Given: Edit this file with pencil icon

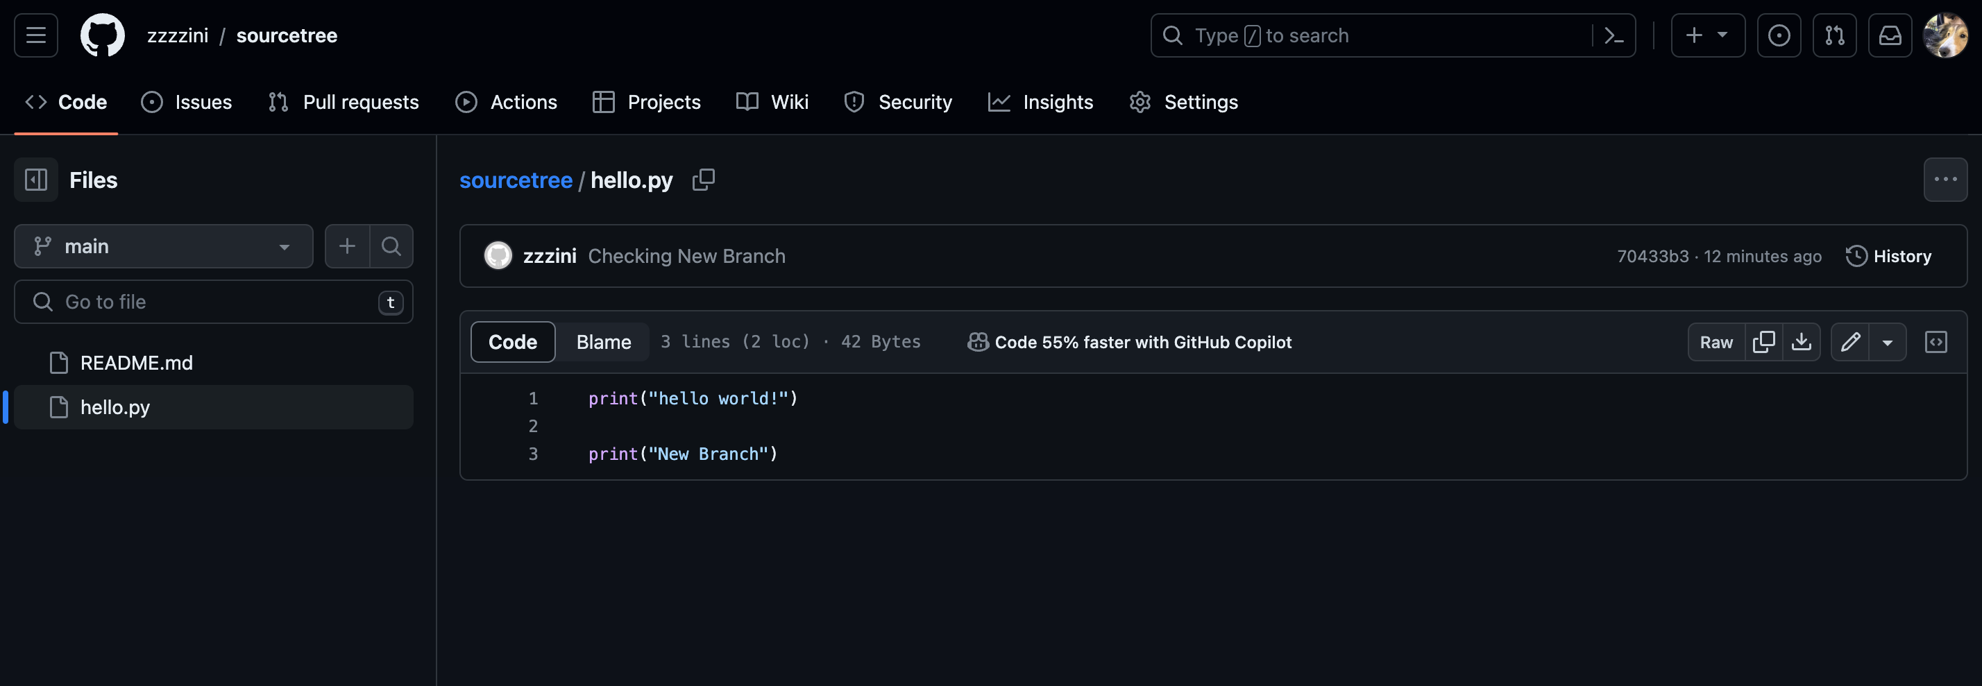Looking at the screenshot, I should pos(1850,342).
